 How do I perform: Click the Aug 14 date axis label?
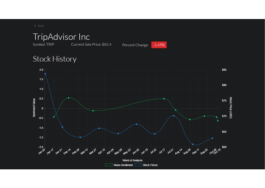[x=179, y=151]
